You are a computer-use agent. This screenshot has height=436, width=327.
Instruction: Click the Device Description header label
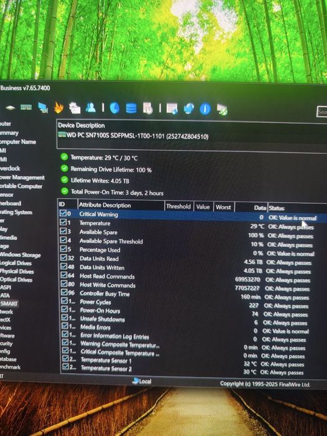[81, 125]
